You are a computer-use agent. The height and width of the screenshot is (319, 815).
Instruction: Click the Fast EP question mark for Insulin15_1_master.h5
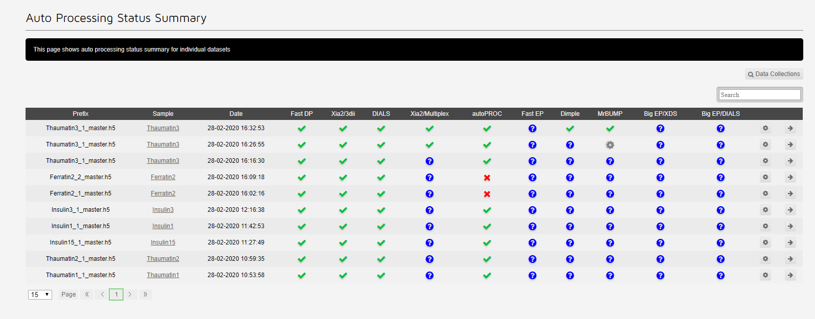[x=532, y=243]
